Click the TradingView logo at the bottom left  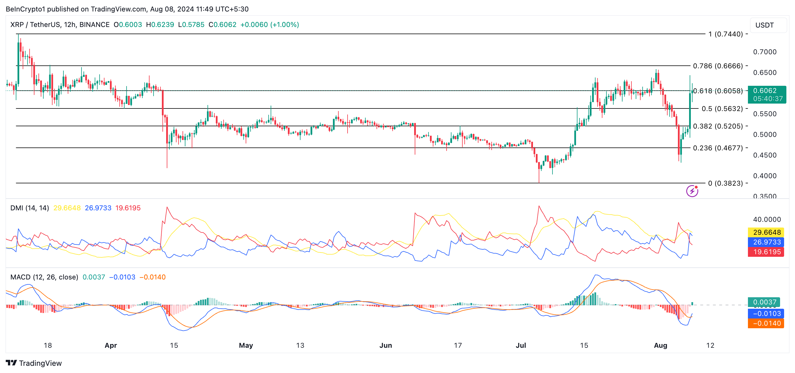click(34, 363)
